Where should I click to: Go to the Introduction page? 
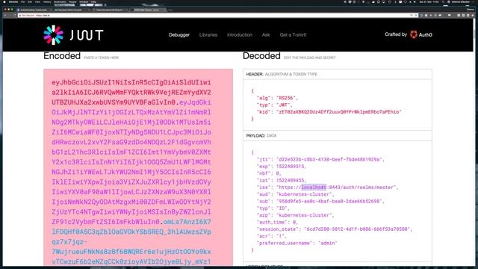240,35
